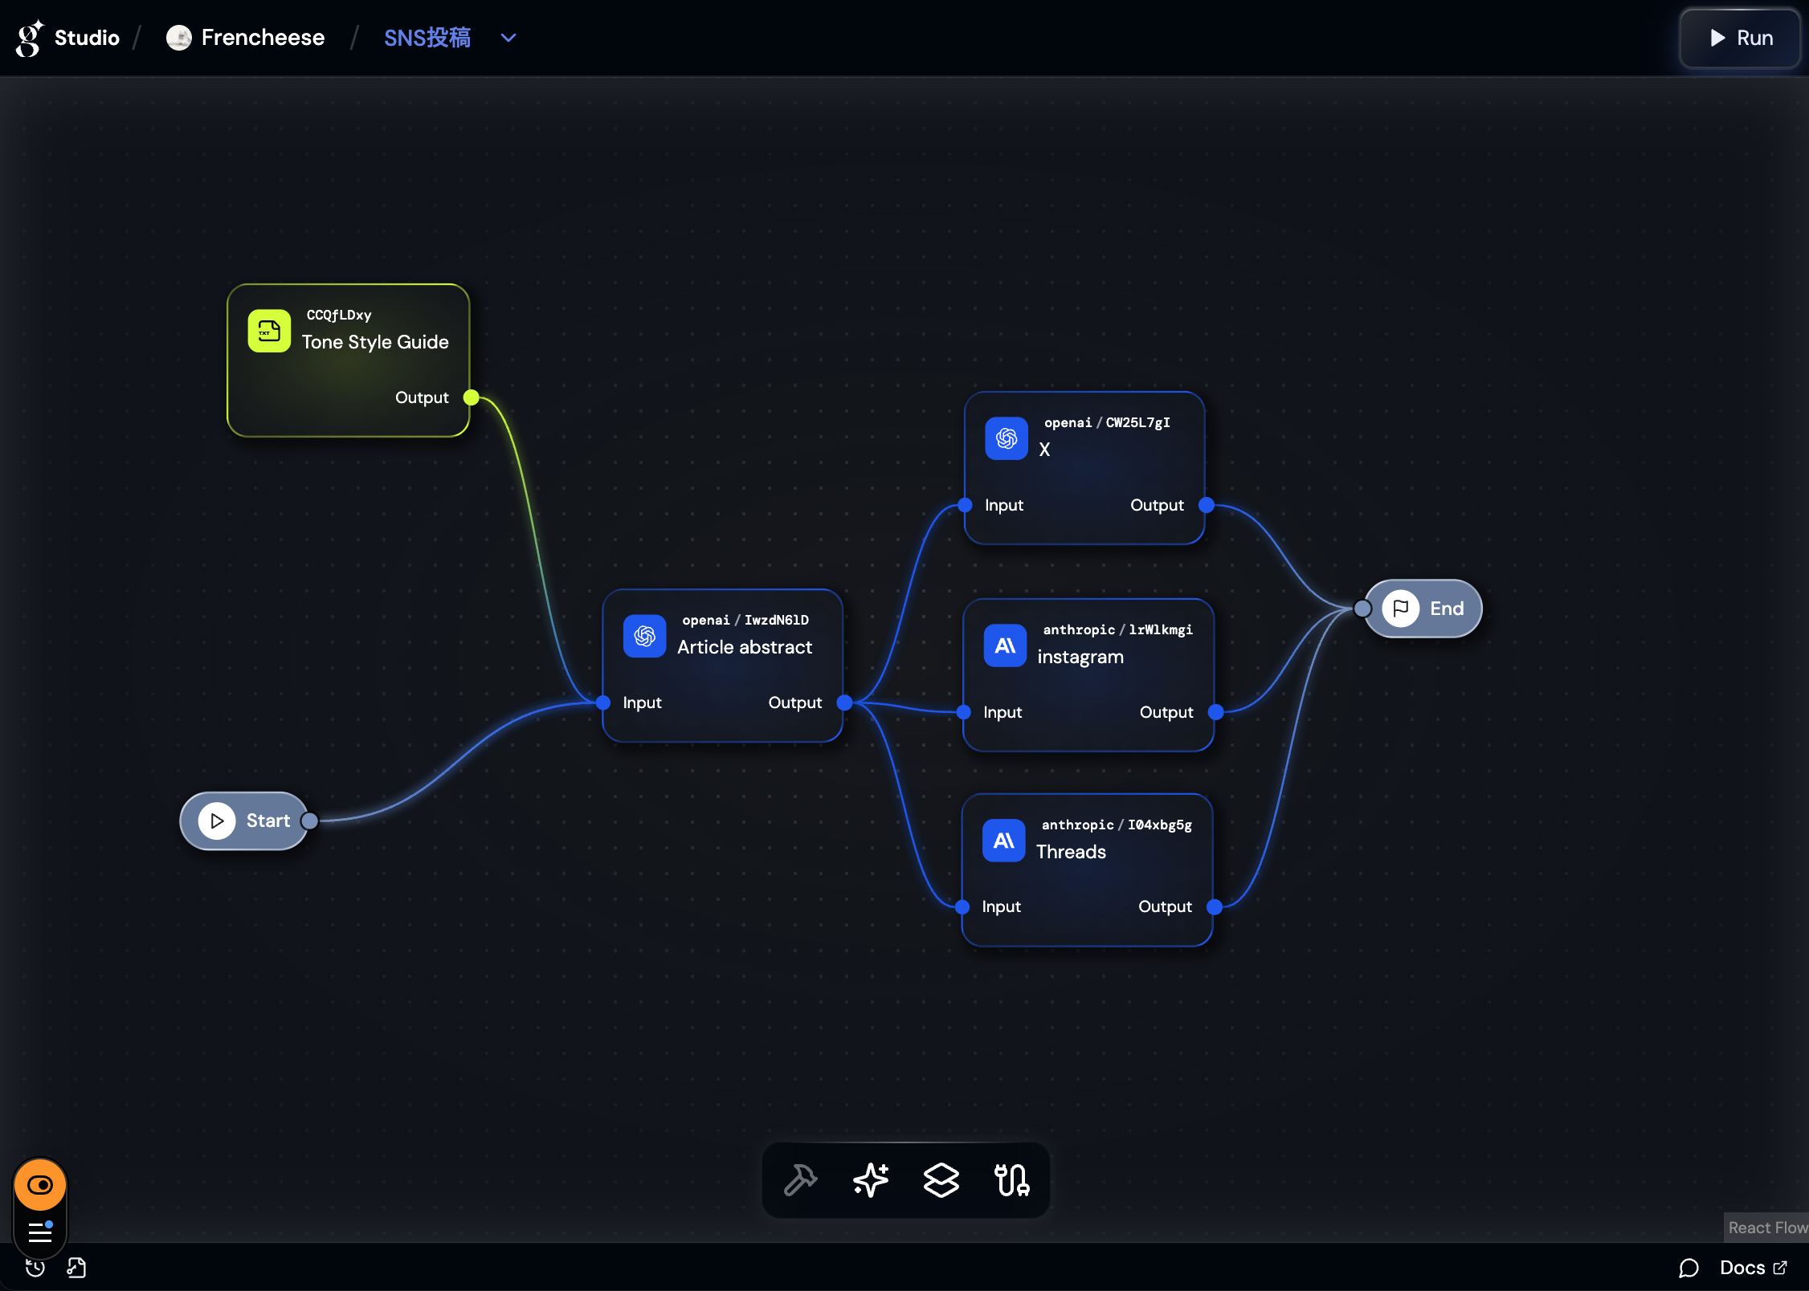Open the version history clock icon
Image resolution: width=1809 pixels, height=1291 pixels.
click(35, 1268)
